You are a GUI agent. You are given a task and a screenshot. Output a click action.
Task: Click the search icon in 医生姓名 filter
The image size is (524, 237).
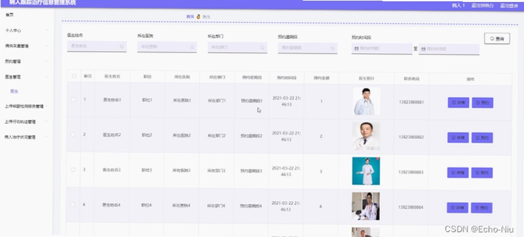122,46
